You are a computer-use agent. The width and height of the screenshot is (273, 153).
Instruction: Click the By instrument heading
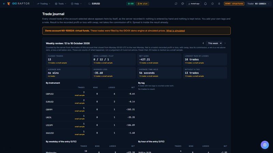(53, 83)
